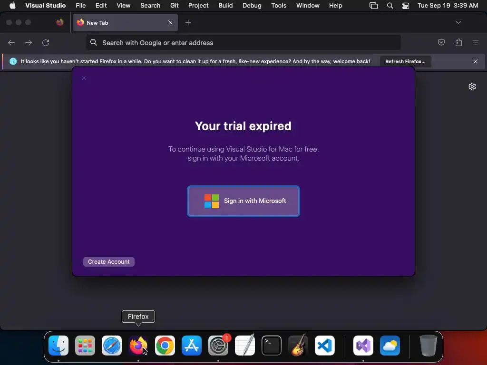Viewport: 487px width, 365px height.
Task: Open Launchpad in the dock
Action: pos(85,346)
